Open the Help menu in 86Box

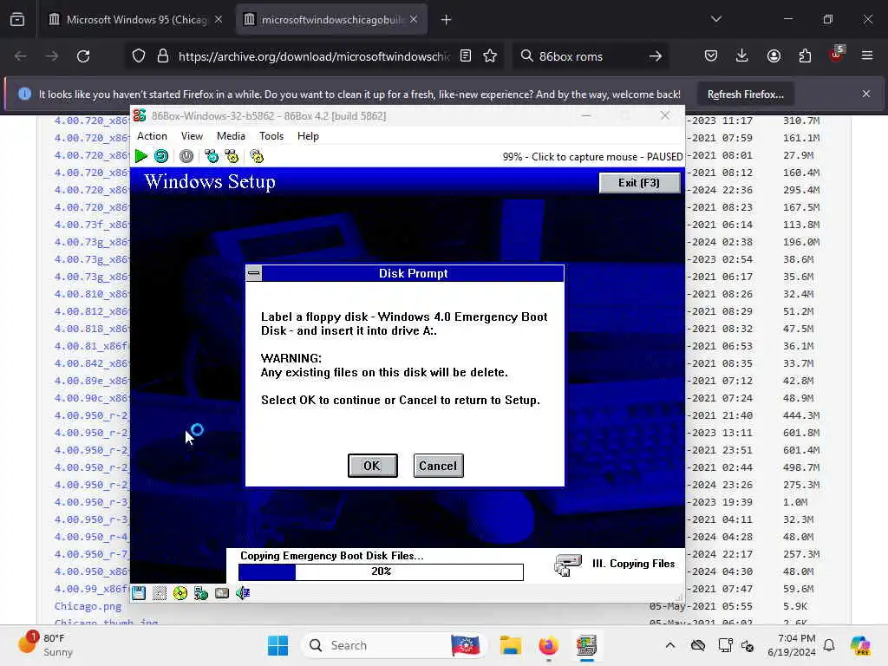(x=308, y=136)
